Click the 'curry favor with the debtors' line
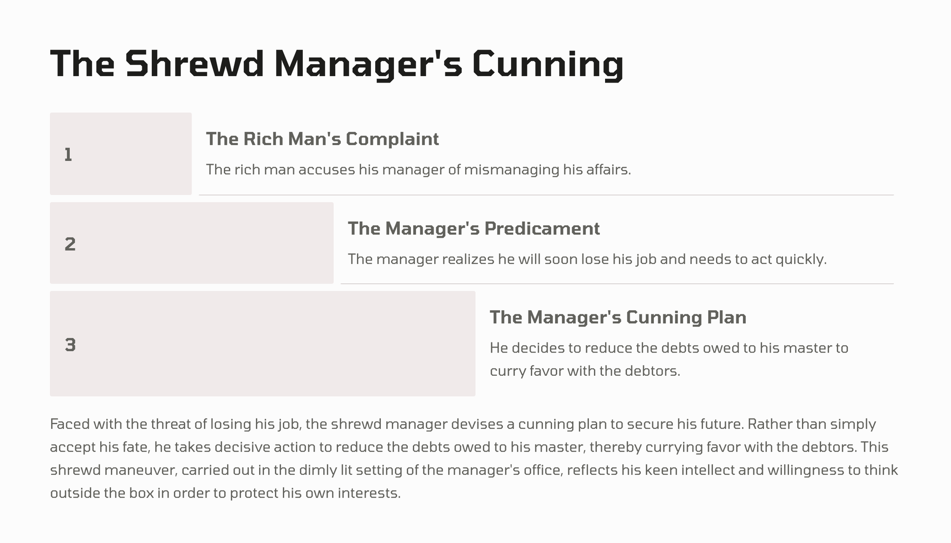This screenshot has width=951, height=543. [585, 371]
